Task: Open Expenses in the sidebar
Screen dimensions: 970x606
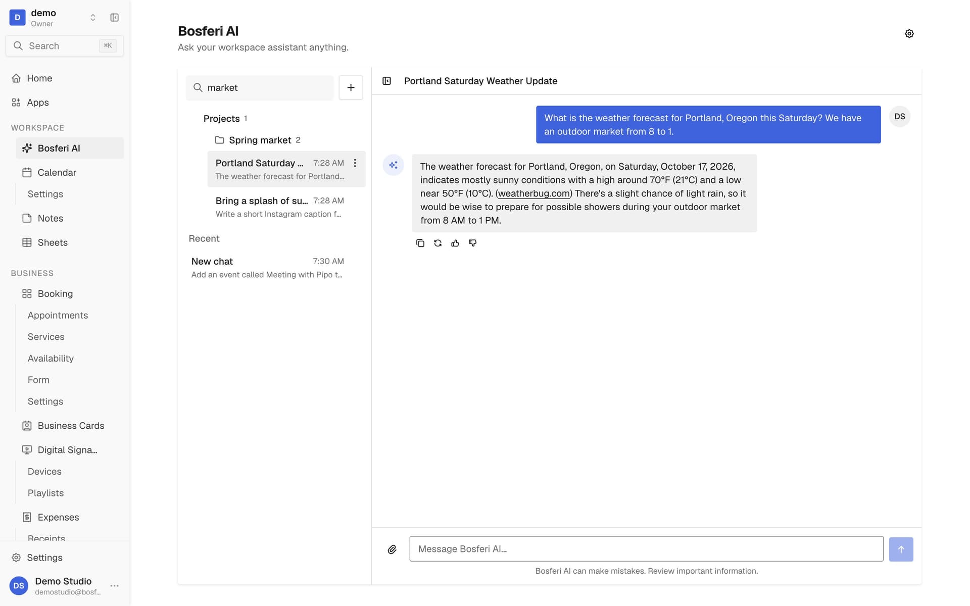Action: tap(70, 517)
